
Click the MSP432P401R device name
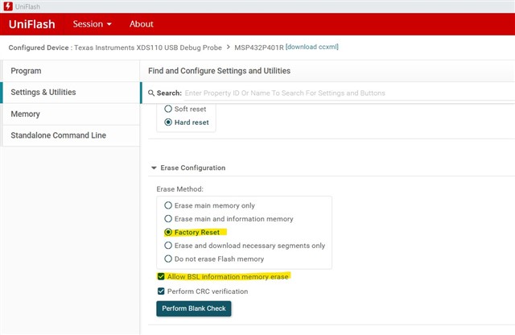pos(259,48)
